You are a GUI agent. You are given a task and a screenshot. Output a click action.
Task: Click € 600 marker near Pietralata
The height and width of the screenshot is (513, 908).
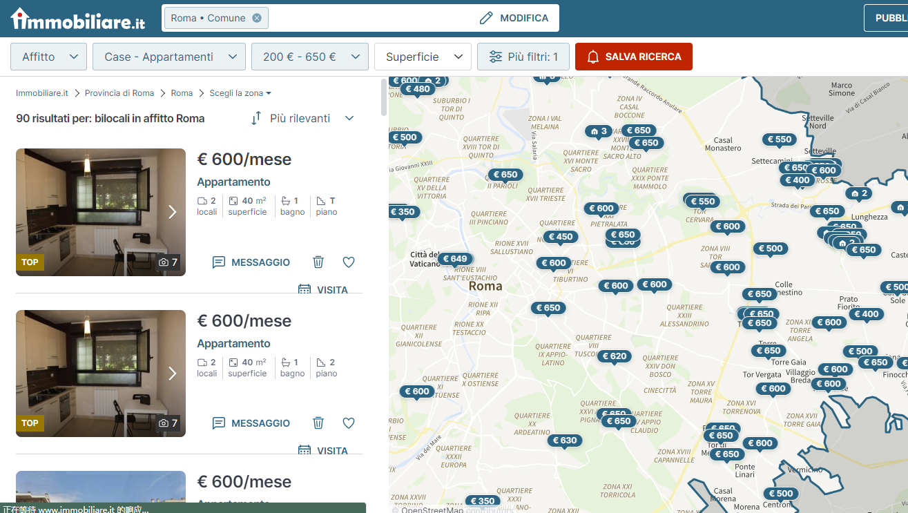(x=601, y=209)
